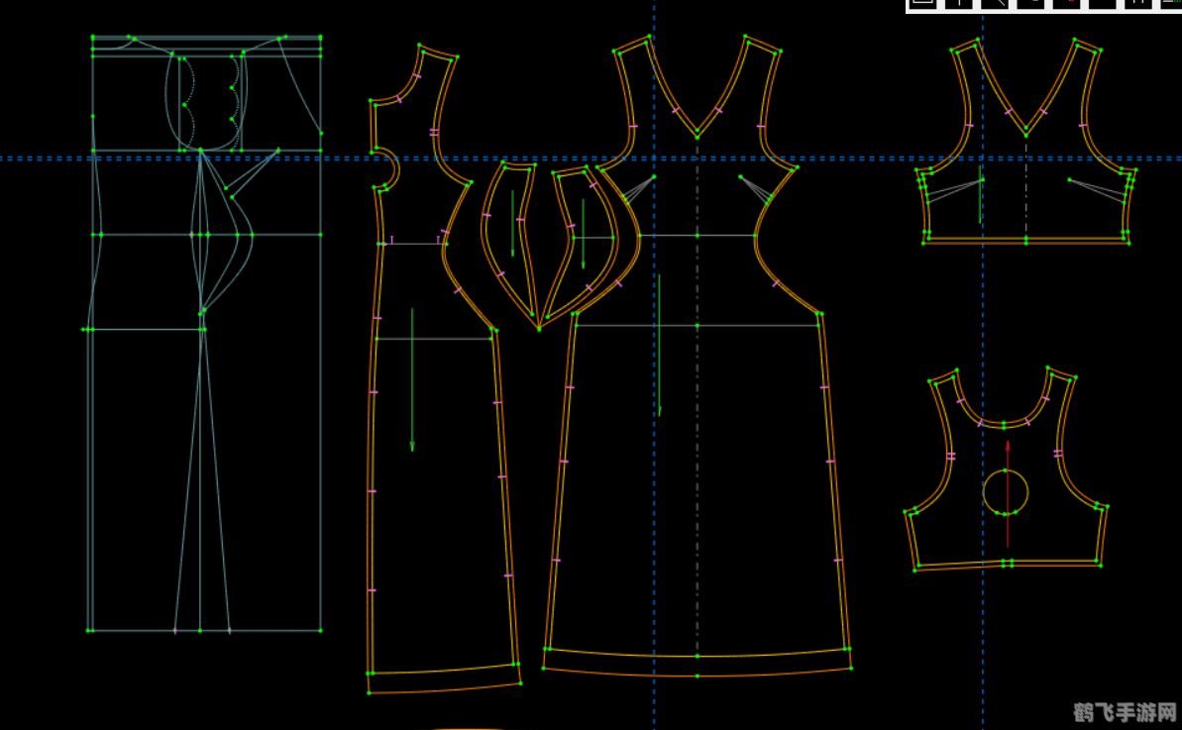Image resolution: width=1182 pixels, height=730 pixels.
Task: Click the watermark text in the bottom-right corner
Action: pos(1126,712)
